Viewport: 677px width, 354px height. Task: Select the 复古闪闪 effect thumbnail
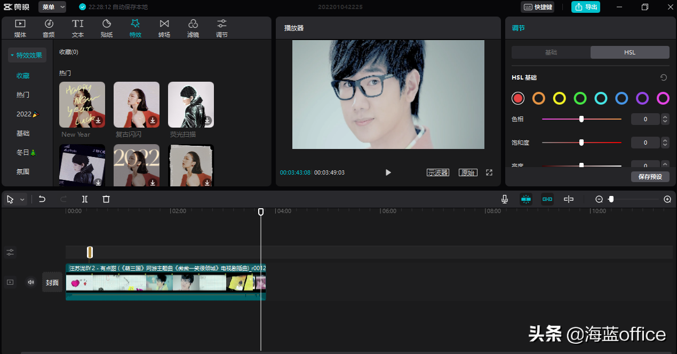point(137,105)
